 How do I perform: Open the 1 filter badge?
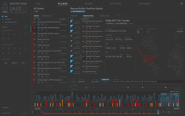(36, 11)
